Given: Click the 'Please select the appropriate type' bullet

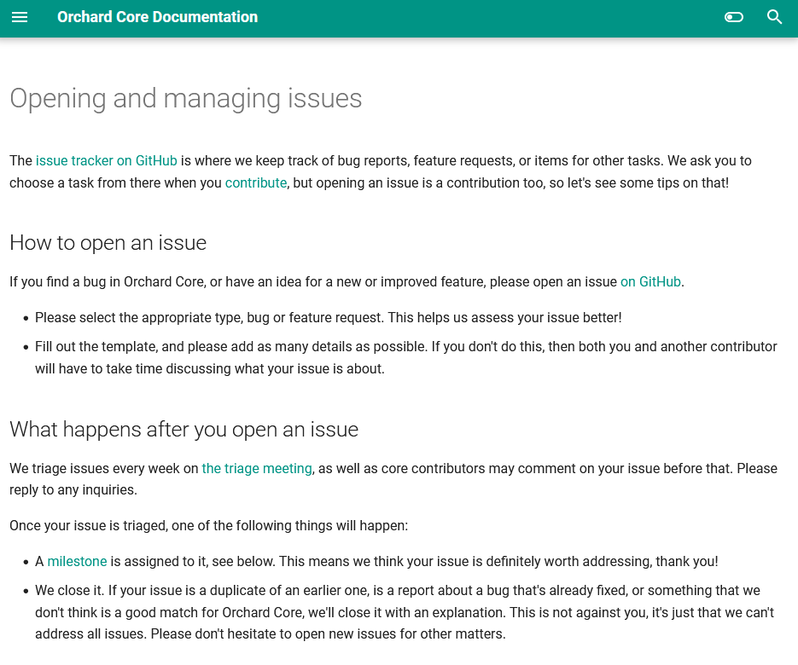Looking at the screenshot, I should pos(329,318).
